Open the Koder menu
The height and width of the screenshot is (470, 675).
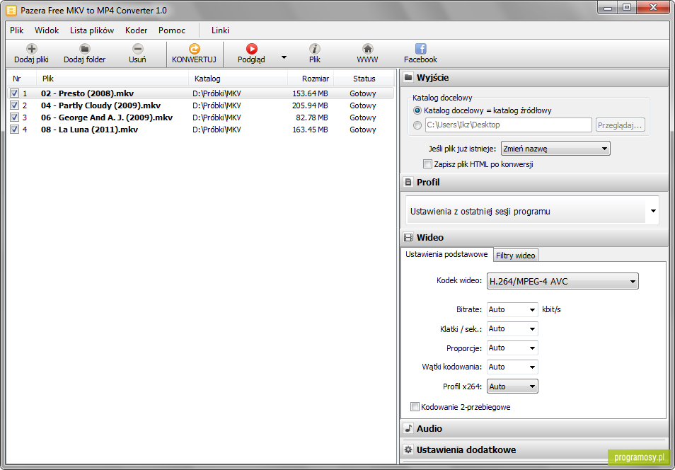pos(137,30)
